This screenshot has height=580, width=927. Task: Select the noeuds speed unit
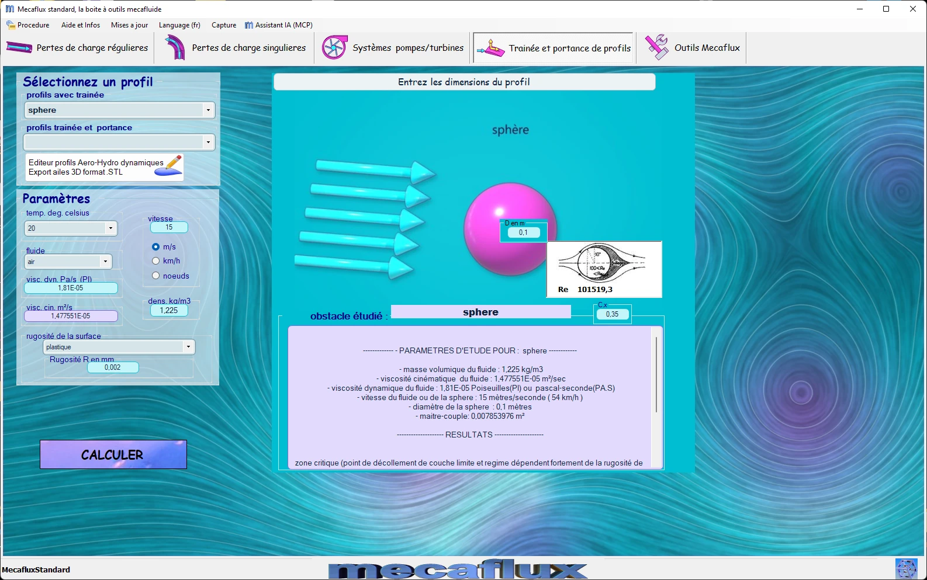156,276
